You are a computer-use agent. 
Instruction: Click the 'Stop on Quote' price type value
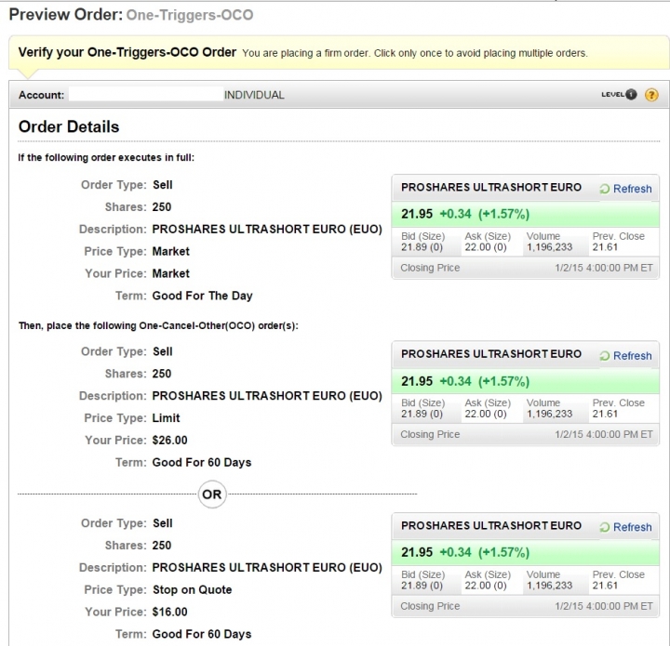pos(193,589)
